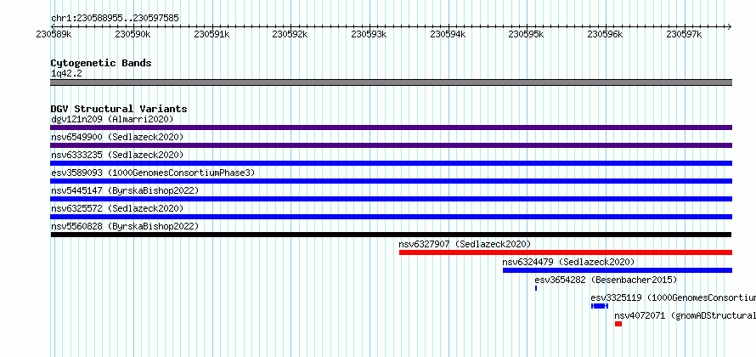This screenshot has width=756, height=357.
Task: Click esv3654282 (Besenbacher2015) variant label
Action: point(606,280)
